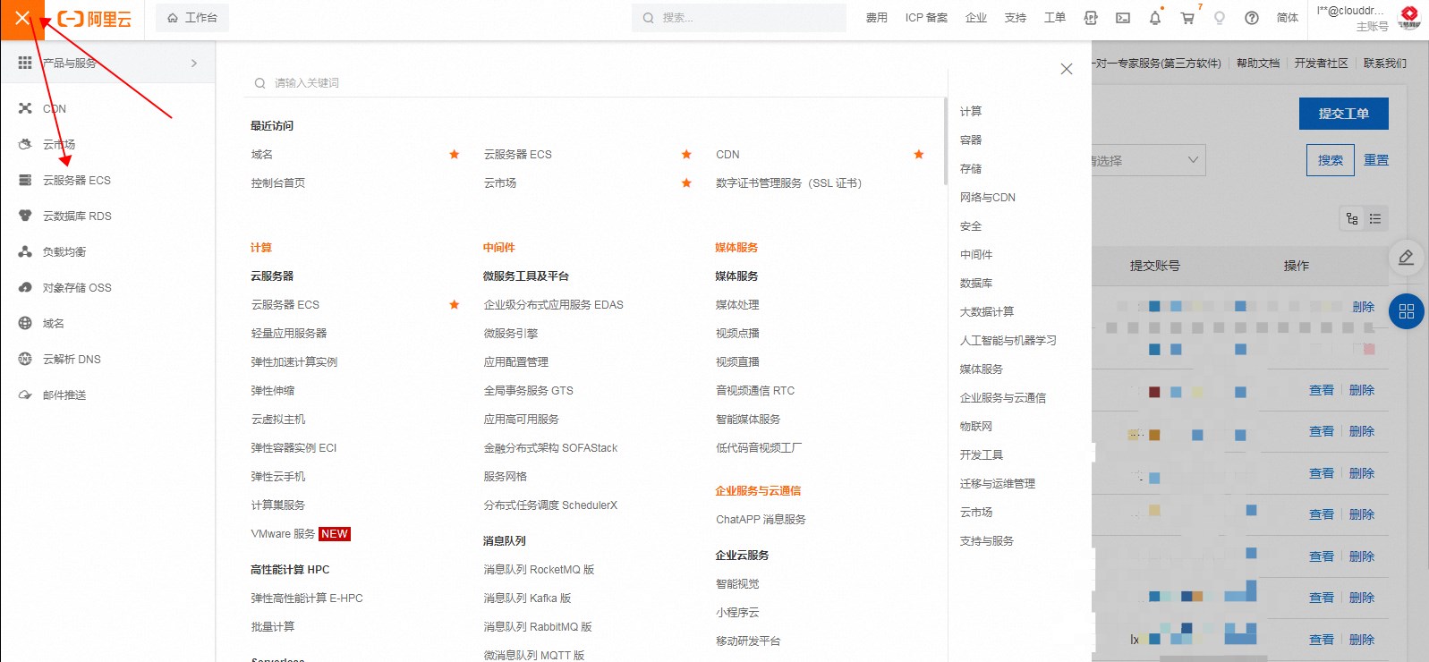Click the icon right of 工单
Image resolution: width=1429 pixels, height=662 pixels.
1091,18
